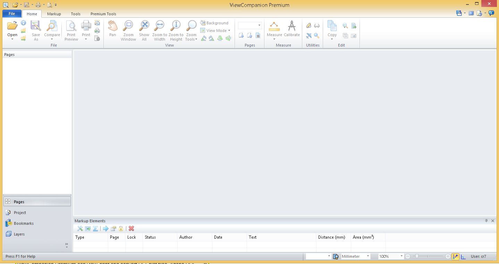
Task: Click the crossed tools icon in Utilities
Action: click(308, 35)
